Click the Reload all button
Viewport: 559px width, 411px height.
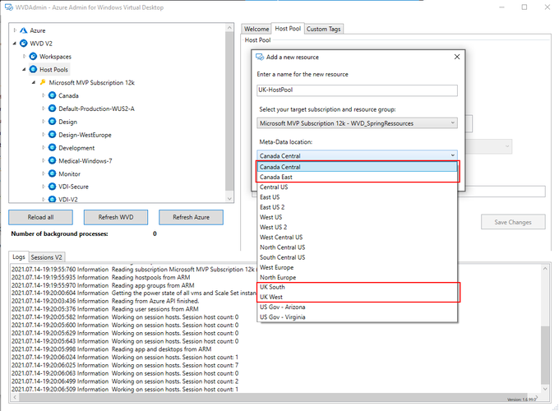click(x=40, y=217)
